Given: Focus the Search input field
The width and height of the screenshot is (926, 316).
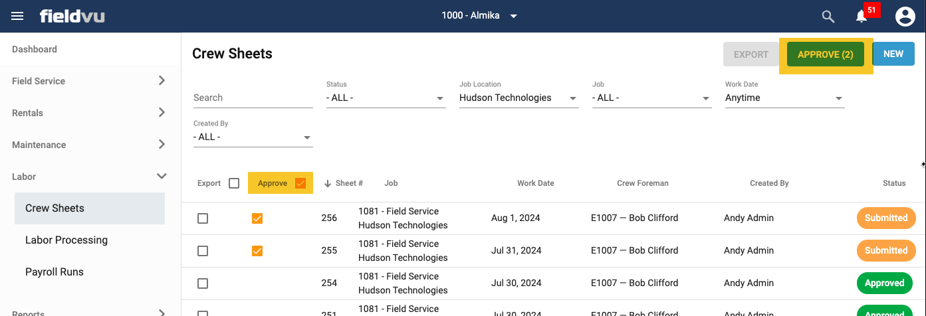Looking at the screenshot, I should (x=253, y=98).
